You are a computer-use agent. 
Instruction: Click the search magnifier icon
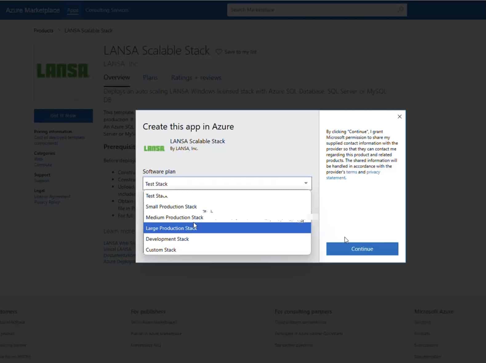pos(400,10)
